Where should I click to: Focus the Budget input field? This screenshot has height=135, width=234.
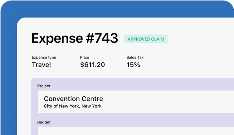pyautogui.click(x=136, y=131)
